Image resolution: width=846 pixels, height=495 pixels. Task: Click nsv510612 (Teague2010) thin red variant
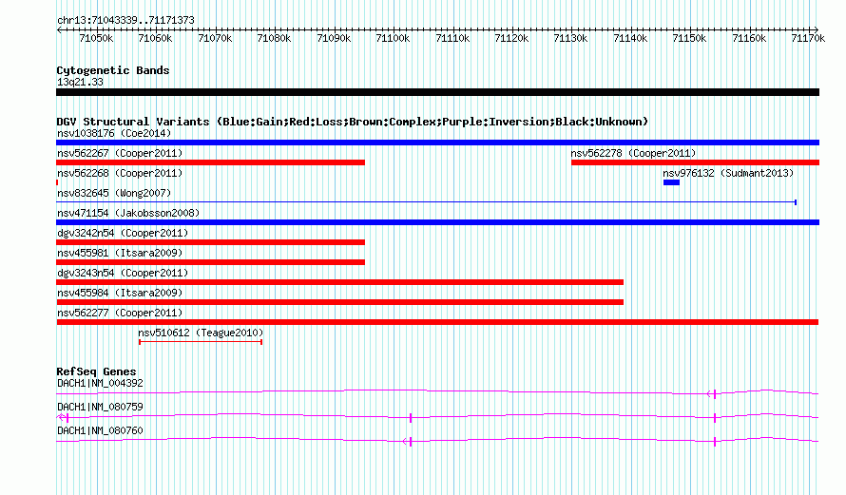point(201,342)
